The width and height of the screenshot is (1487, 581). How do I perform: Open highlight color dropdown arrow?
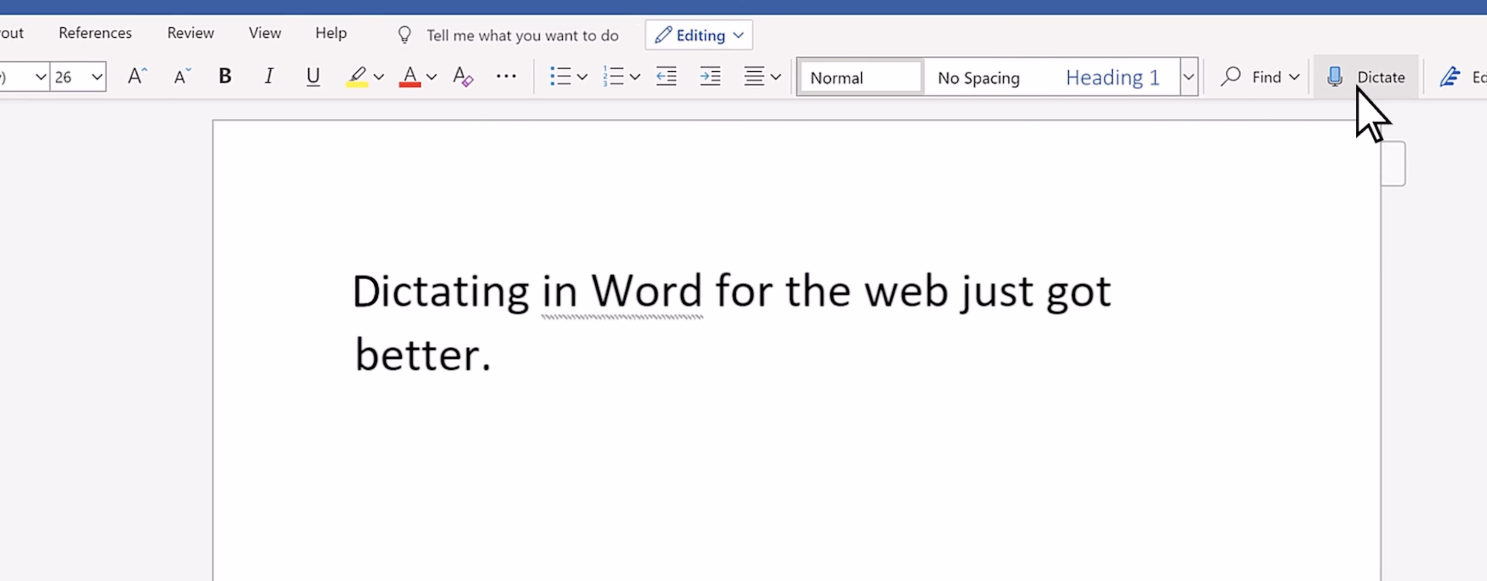coord(378,77)
